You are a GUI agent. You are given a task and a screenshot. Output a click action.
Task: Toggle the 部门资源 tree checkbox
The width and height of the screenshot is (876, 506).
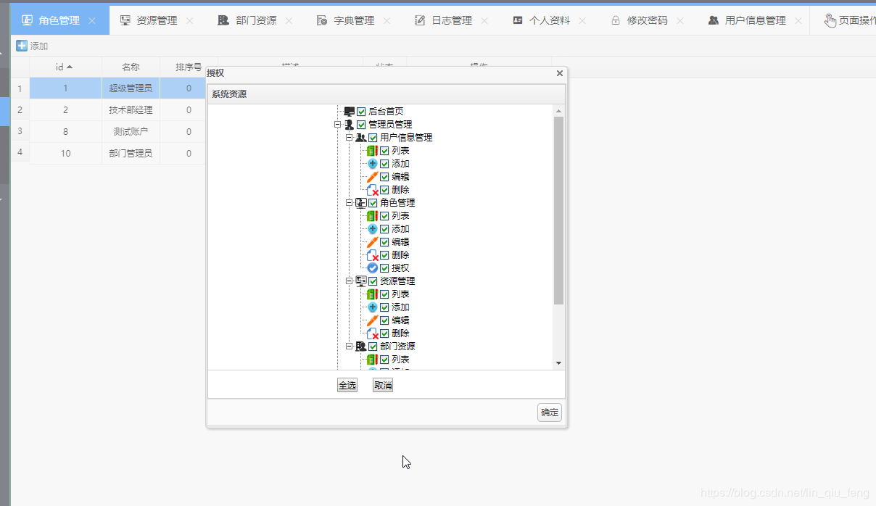coord(373,347)
